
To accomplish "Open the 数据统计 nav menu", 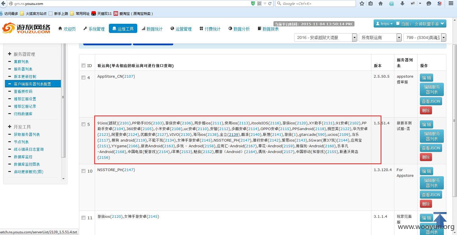I will 152,29.
